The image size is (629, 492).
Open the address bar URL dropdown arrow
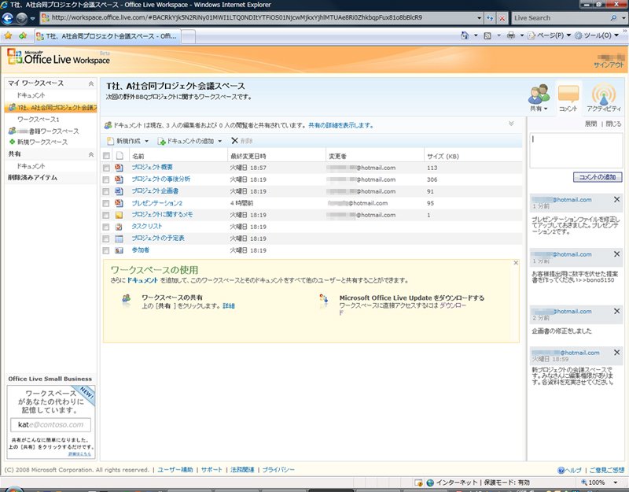(479, 18)
